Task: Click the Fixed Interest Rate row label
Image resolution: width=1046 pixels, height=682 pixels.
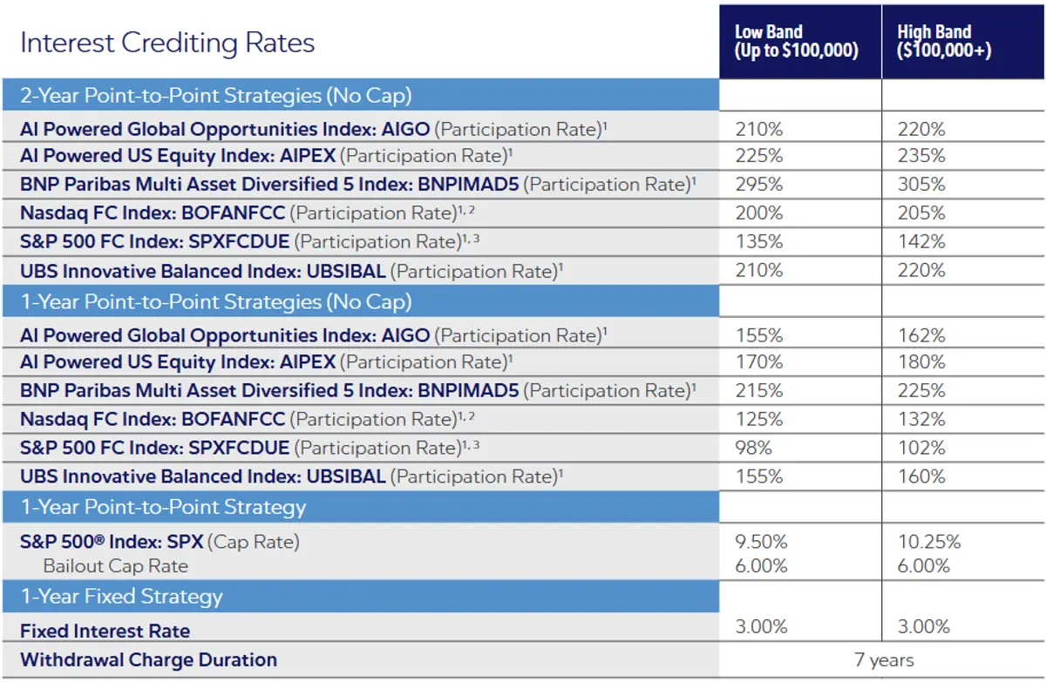Action: (105, 631)
